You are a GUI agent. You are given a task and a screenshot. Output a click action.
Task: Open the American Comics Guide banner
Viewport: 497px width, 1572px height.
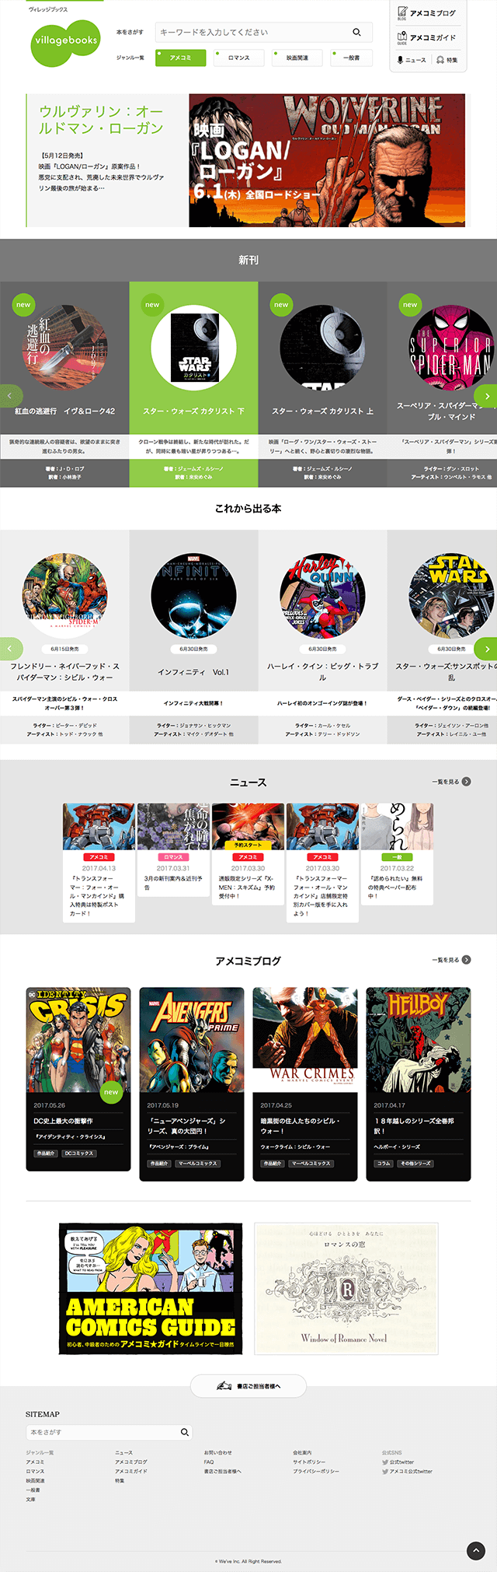[151, 1288]
